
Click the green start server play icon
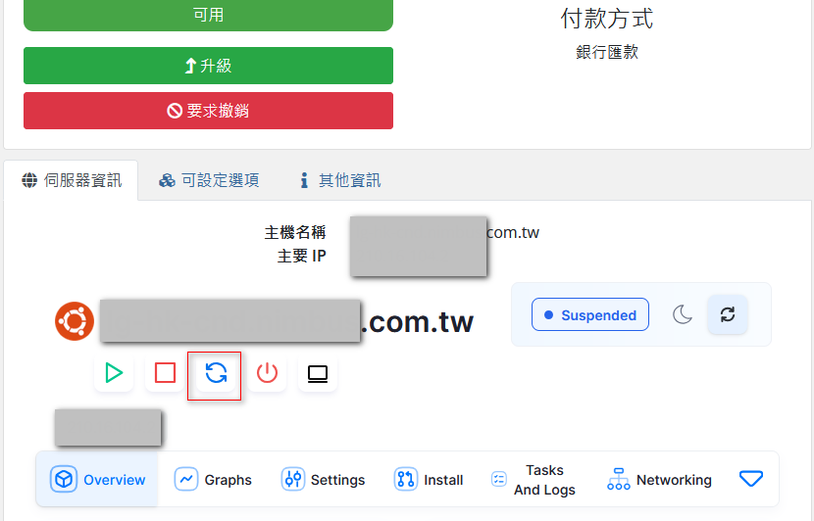(x=114, y=373)
